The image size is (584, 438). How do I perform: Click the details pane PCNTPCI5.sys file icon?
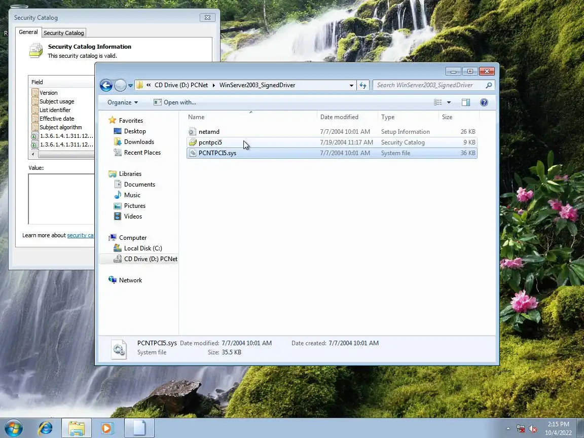click(x=119, y=349)
